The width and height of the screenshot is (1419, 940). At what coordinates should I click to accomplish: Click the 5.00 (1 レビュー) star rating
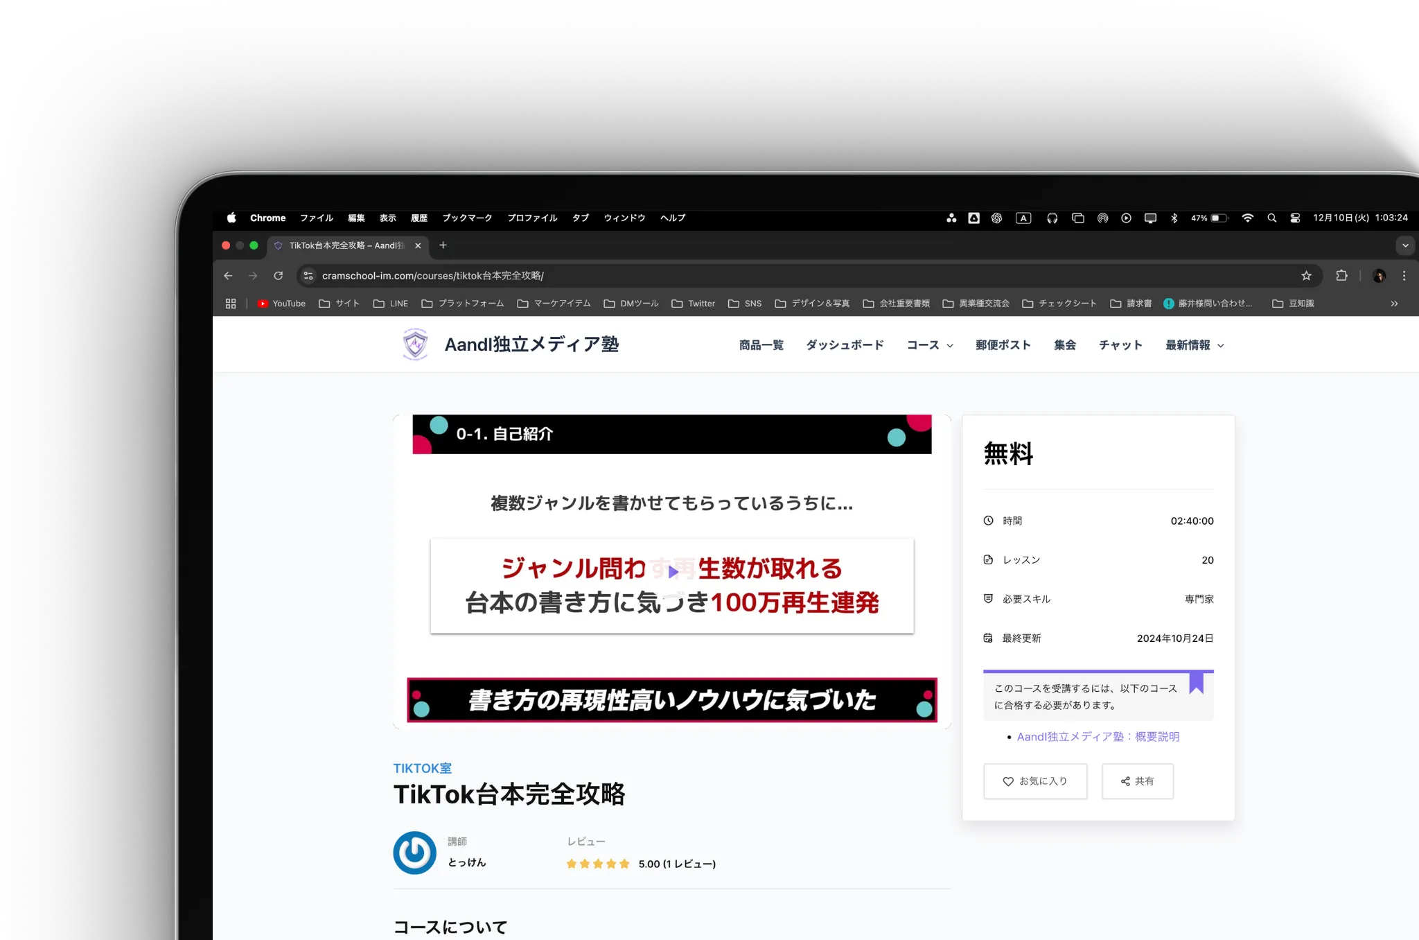pos(641,864)
